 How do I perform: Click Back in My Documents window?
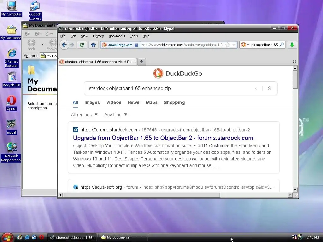click(x=31, y=45)
